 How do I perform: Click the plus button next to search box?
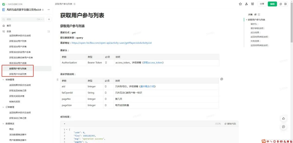coord(49,19)
